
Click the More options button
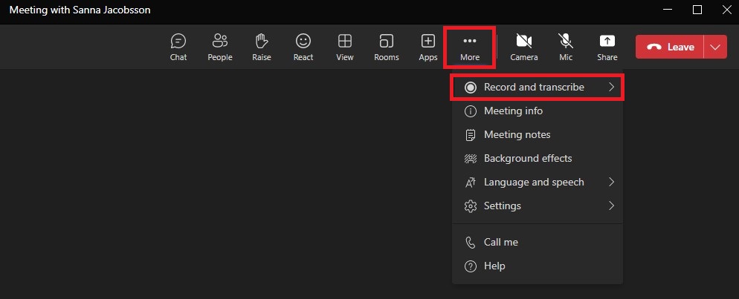pos(470,47)
